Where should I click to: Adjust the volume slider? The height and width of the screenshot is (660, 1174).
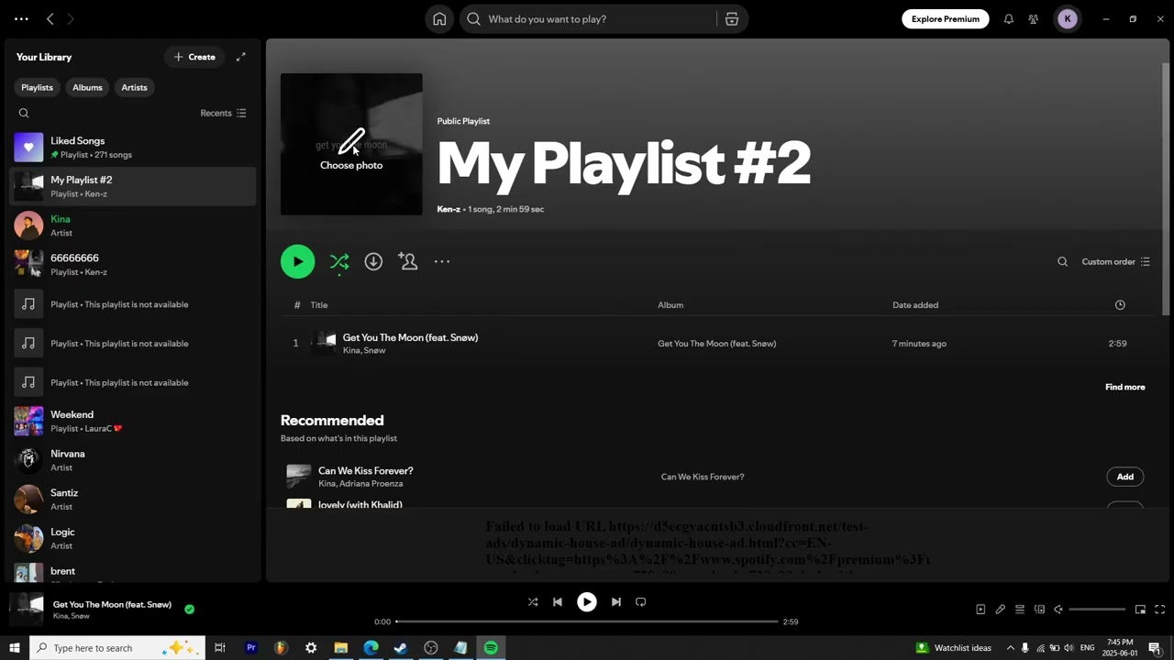click(1097, 610)
